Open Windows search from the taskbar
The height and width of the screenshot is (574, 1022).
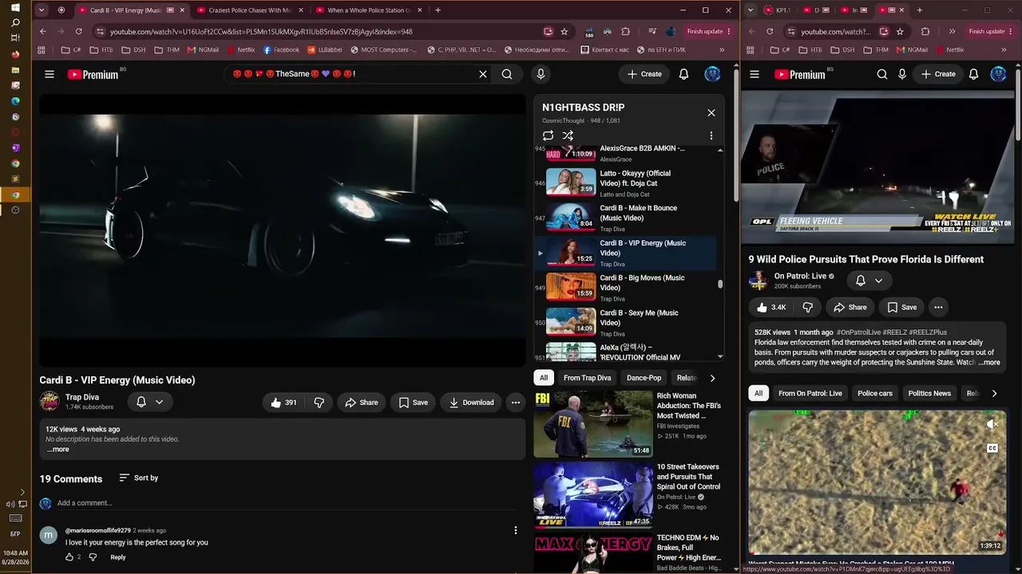[15, 23]
